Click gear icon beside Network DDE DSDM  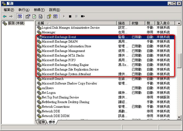pos(39,116)
